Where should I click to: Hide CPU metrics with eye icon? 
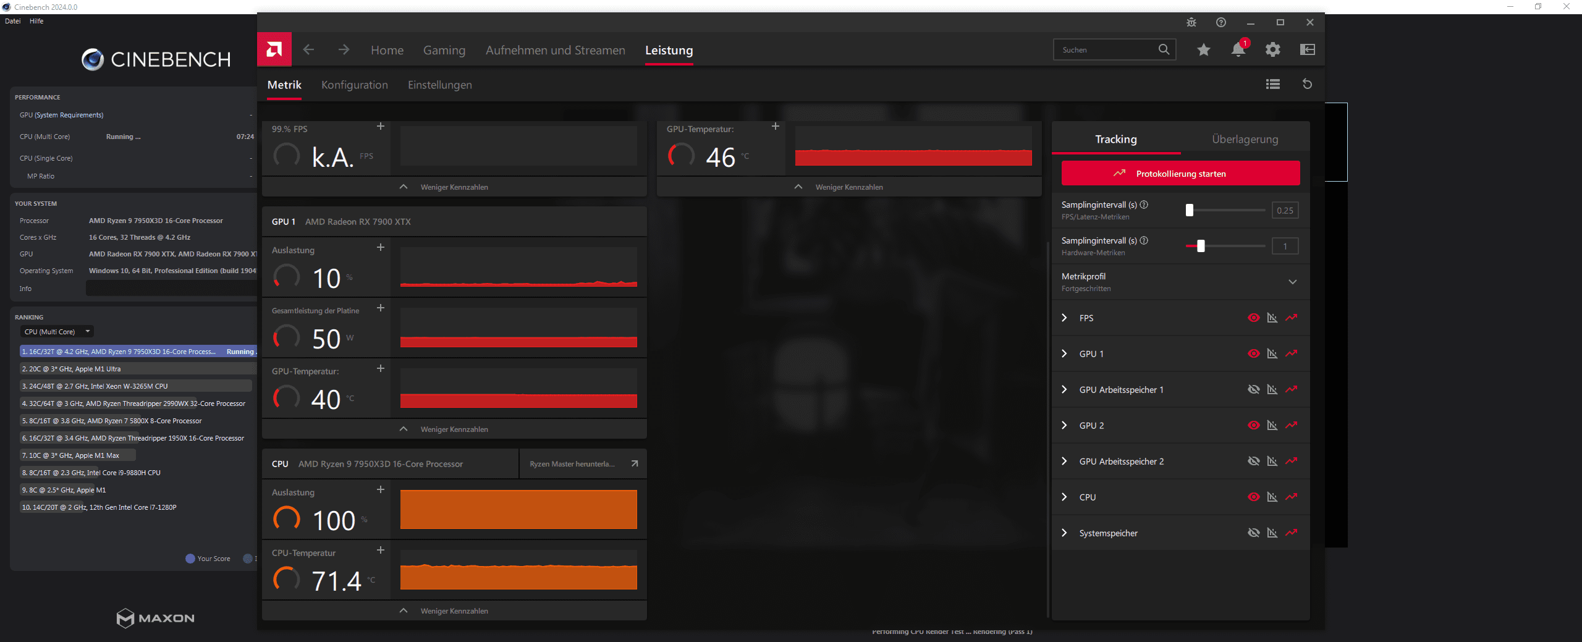click(1253, 497)
